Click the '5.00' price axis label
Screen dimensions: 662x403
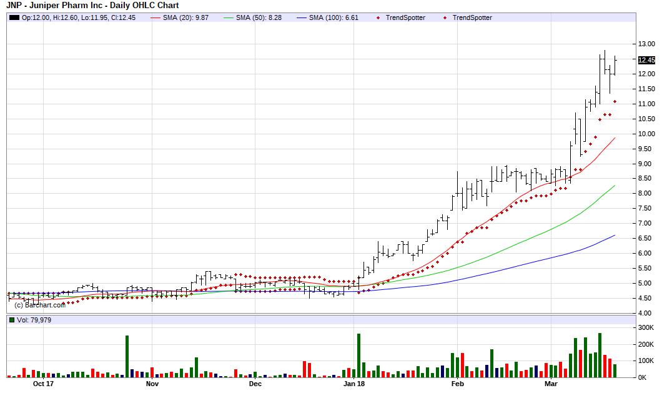click(646, 284)
